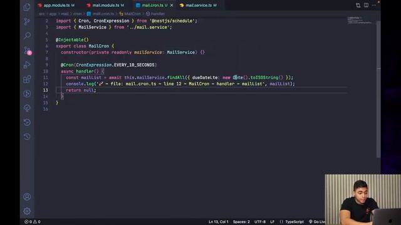This screenshot has height=225, width=401.
Task: Open the Explorer view in activity bar
Action: [27, 7]
